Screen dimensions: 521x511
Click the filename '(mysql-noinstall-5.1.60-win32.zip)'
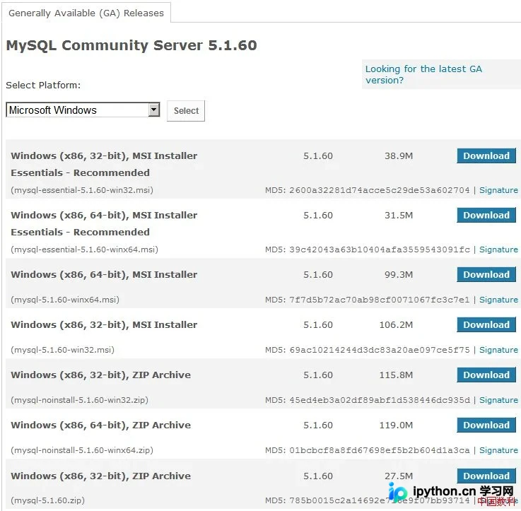tap(79, 400)
